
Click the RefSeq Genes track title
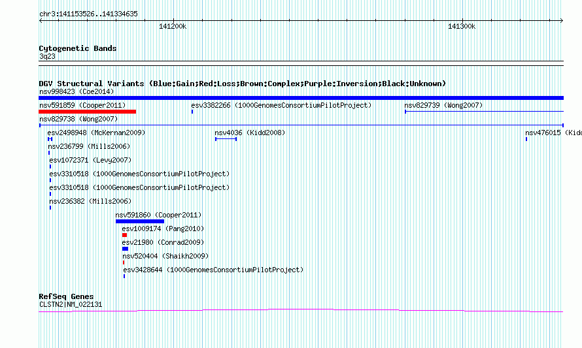pos(66,296)
